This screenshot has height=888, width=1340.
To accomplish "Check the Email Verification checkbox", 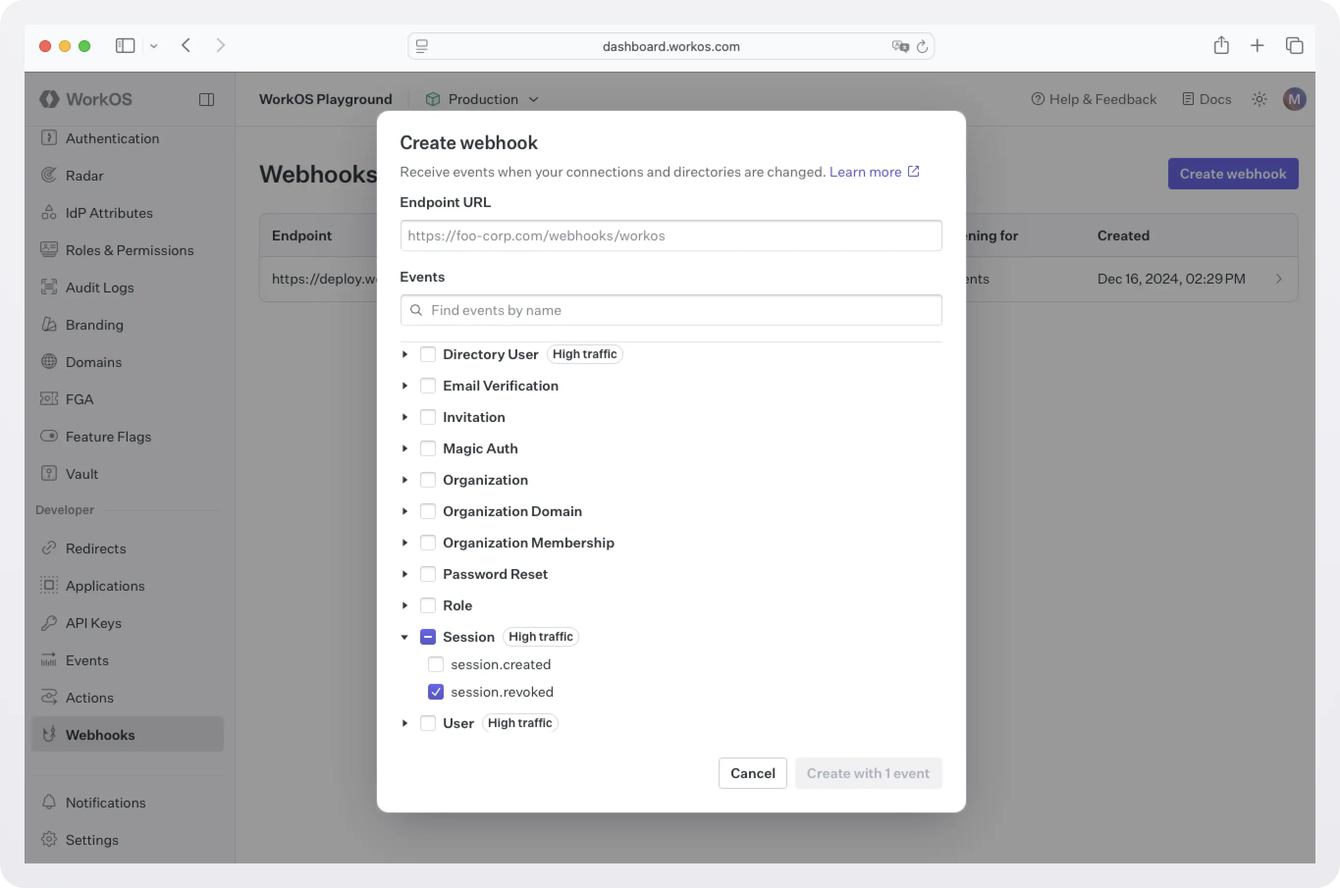I will coord(428,386).
